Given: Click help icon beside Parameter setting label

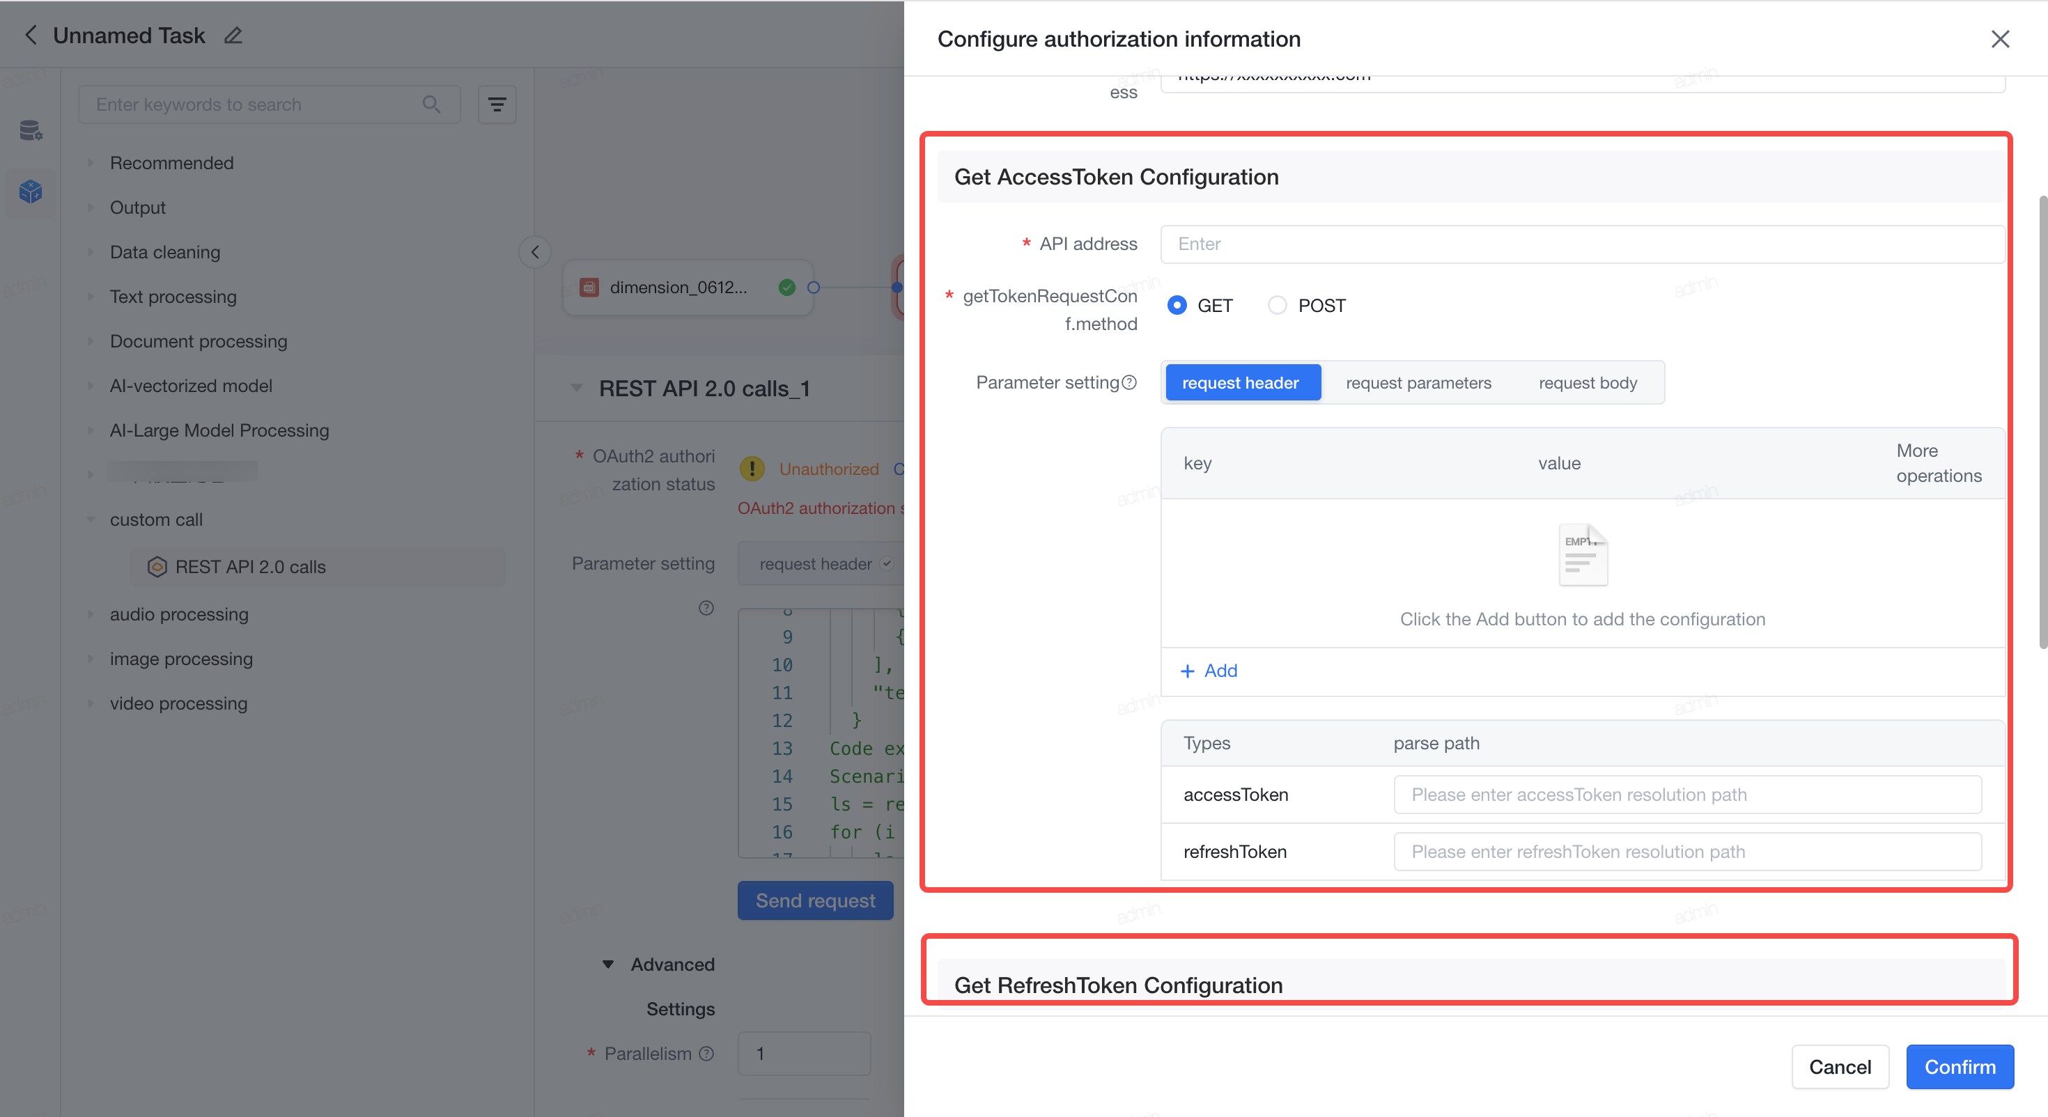Looking at the screenshot, I should [x=1129, y=382].
